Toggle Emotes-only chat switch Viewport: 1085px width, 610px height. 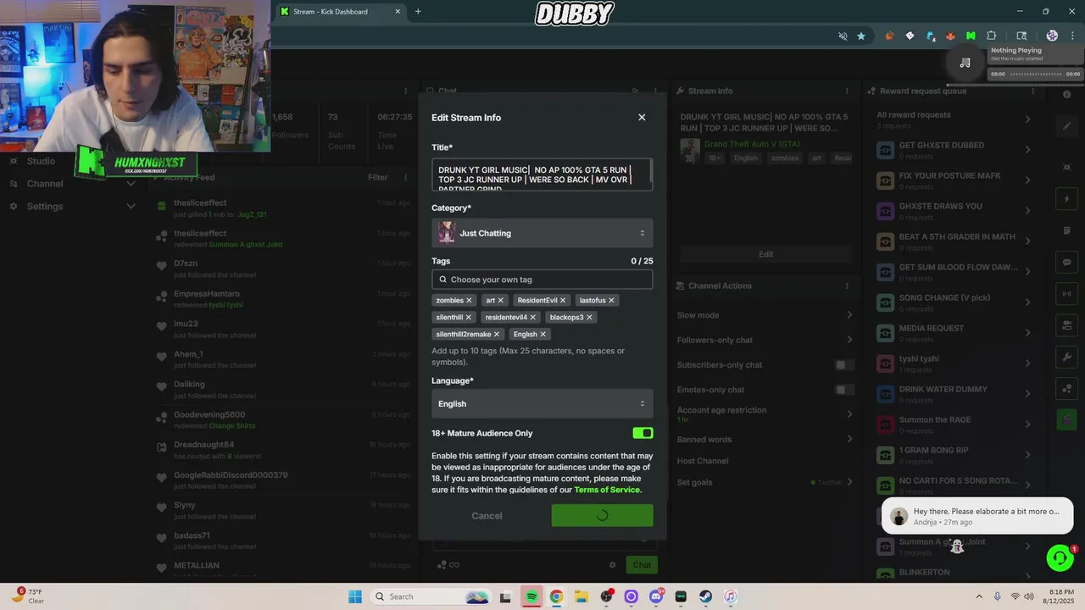click(844, 390)
